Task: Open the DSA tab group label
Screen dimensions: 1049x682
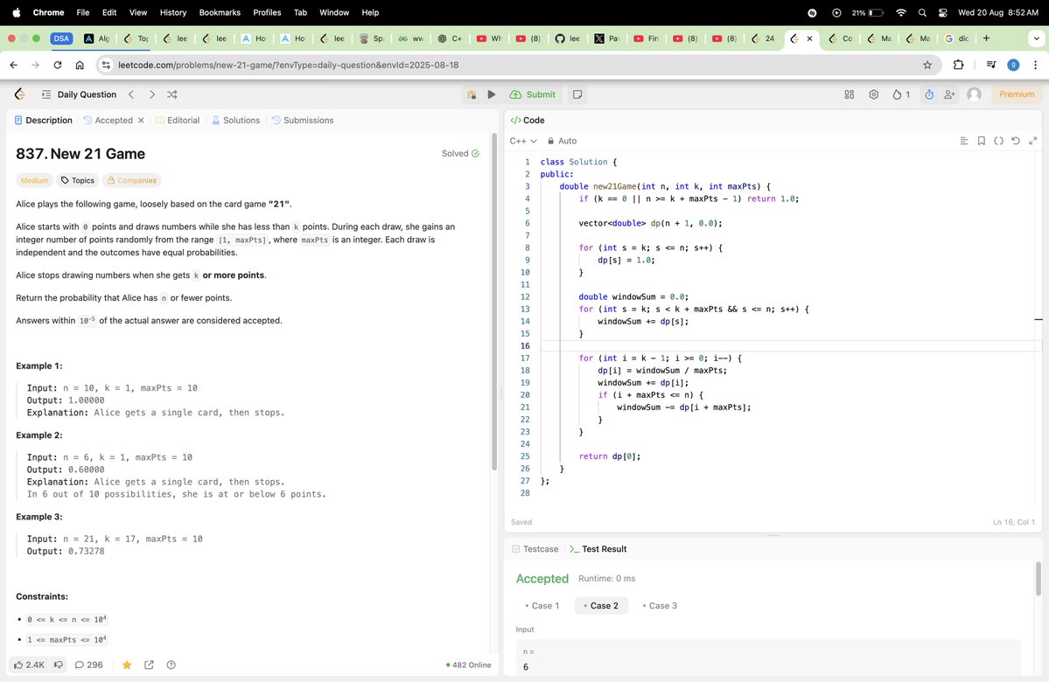Action: pyautogui.click(x=61, y=38)
